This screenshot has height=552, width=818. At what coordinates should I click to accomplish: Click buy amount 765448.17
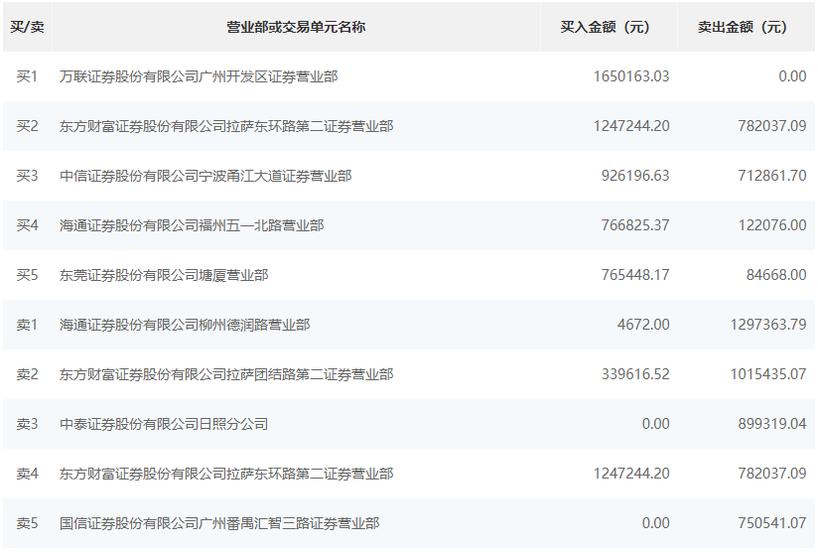coord(635,275)
